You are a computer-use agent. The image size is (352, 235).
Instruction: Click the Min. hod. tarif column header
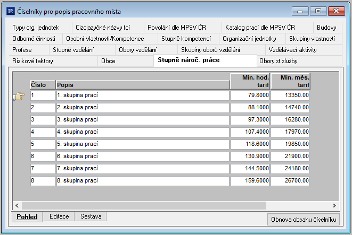point(250,81)
